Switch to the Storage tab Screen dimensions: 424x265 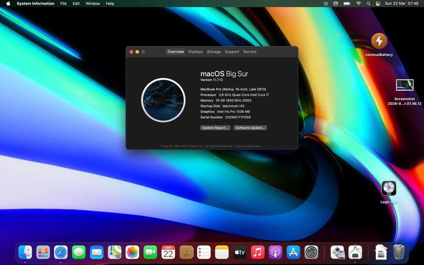(214, 52)
